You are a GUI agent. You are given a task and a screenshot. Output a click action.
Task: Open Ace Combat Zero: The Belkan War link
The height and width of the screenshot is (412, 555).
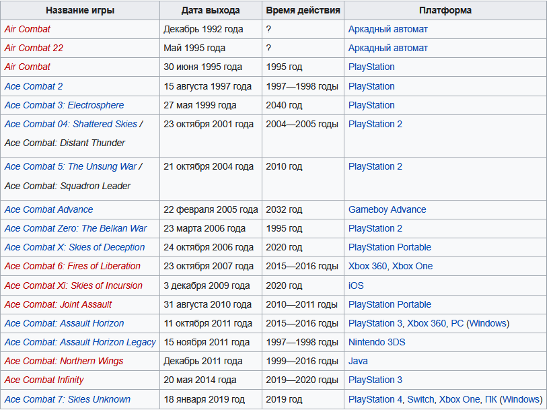pos(75,228)
